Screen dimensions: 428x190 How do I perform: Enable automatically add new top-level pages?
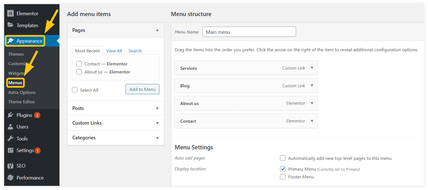283,158
